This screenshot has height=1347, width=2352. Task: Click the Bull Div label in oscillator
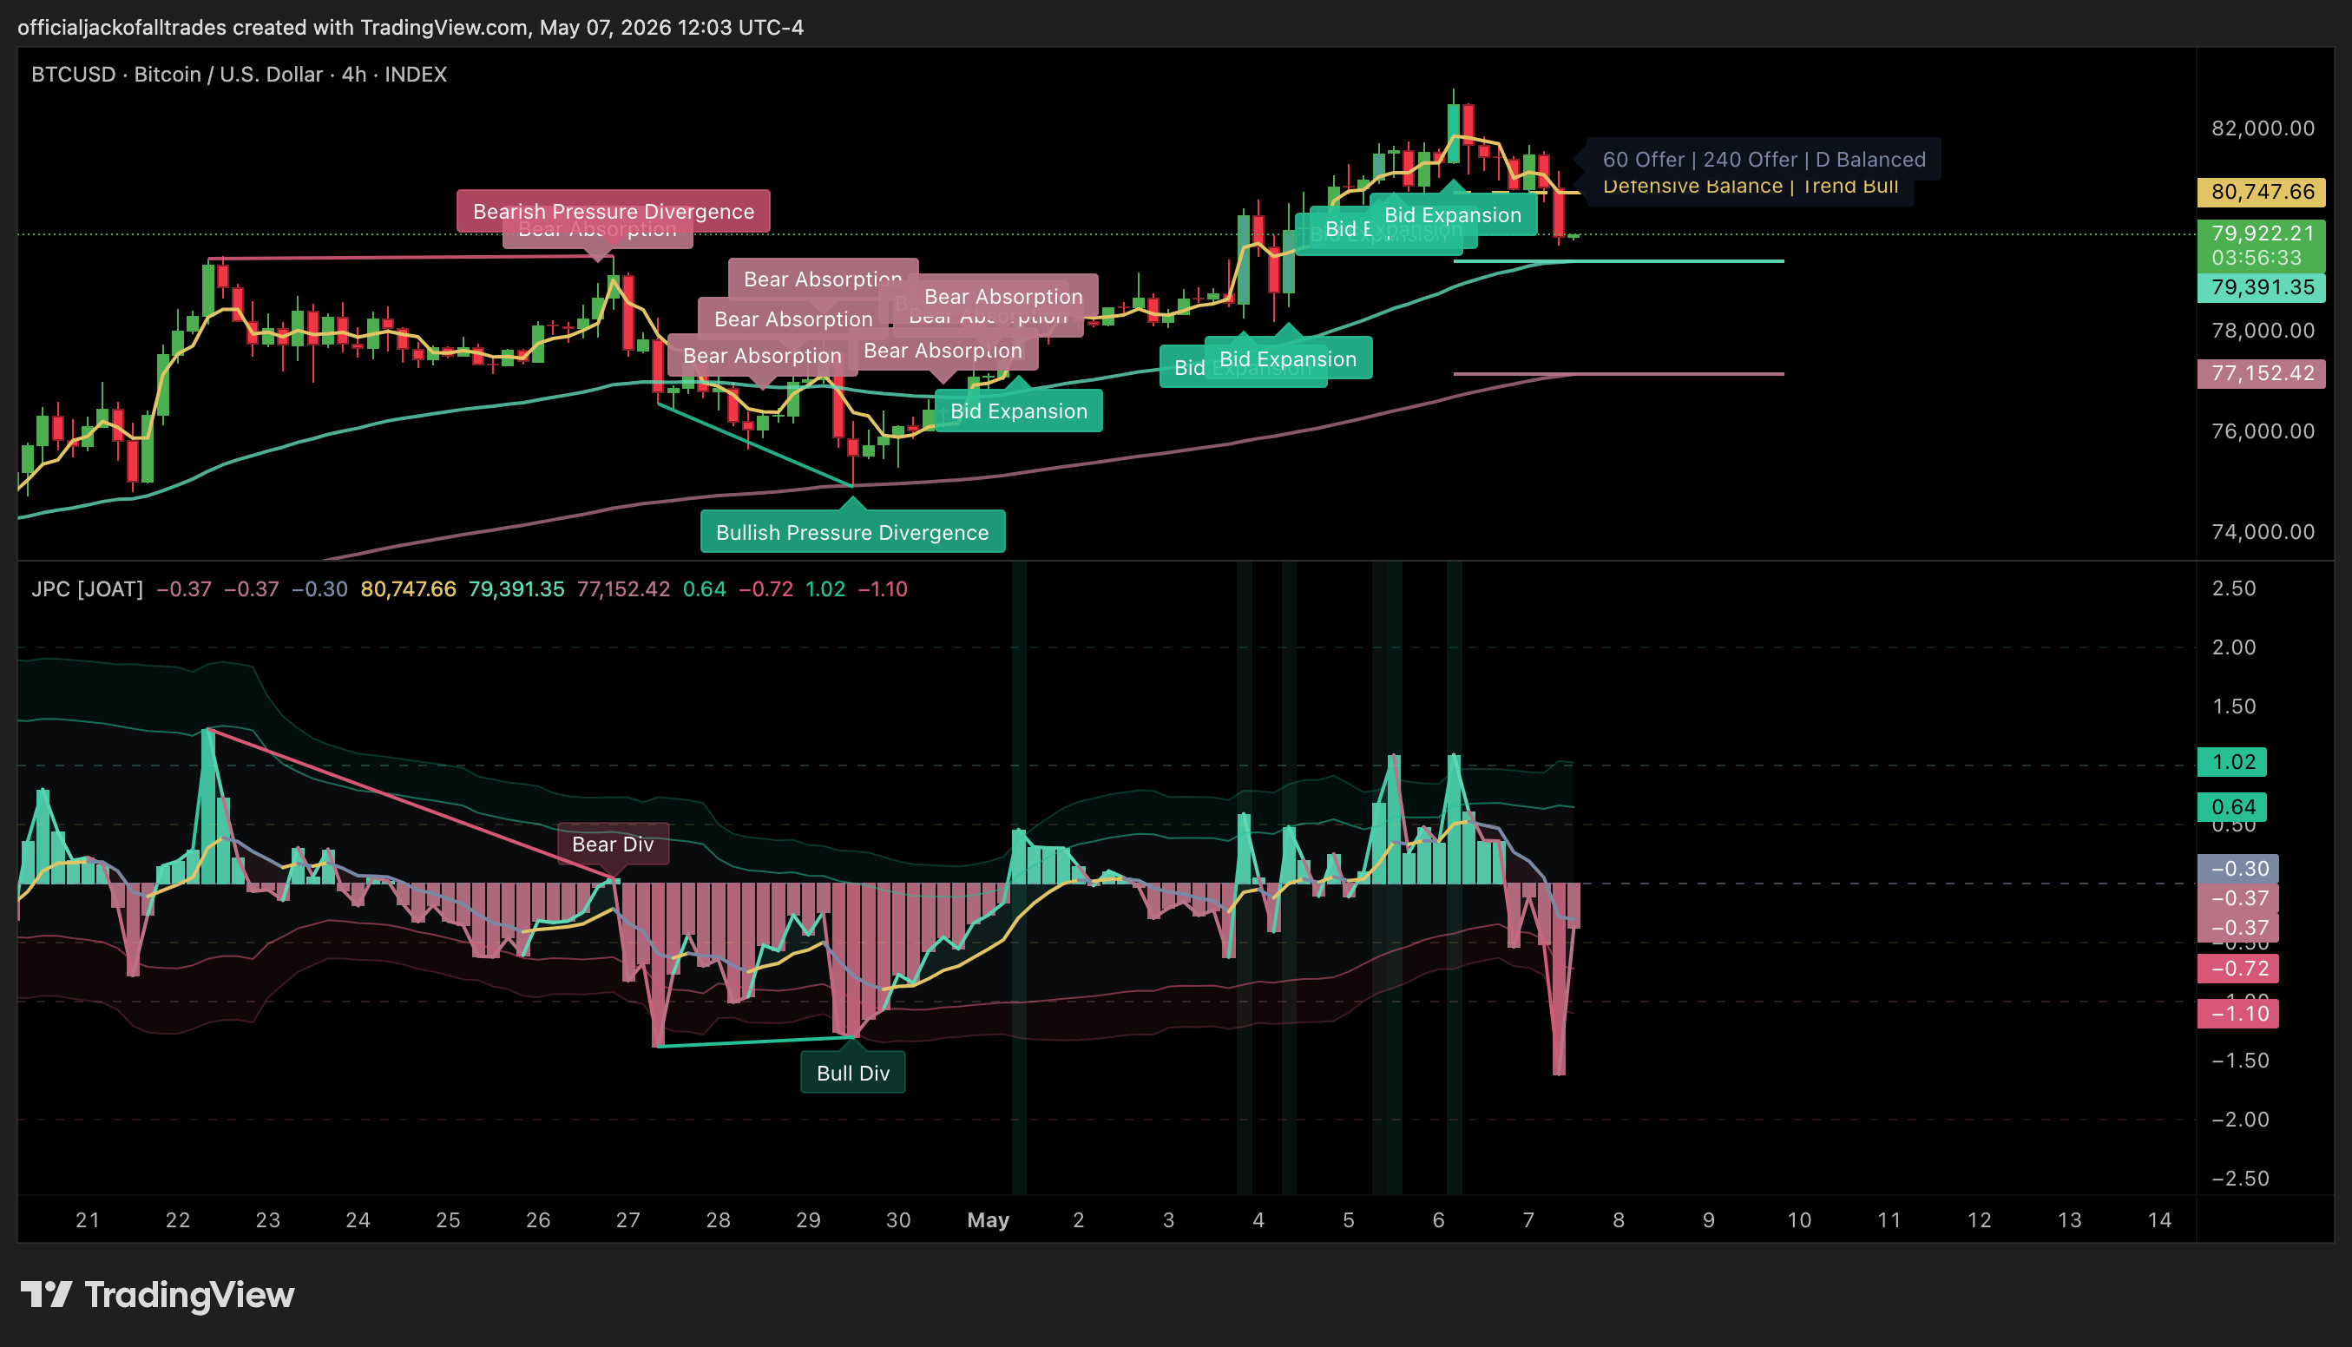[853, 1072]
